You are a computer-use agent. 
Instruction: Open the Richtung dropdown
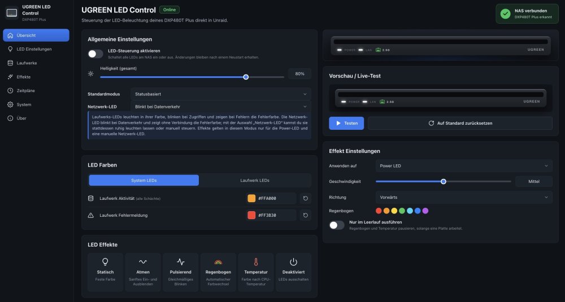464,197
